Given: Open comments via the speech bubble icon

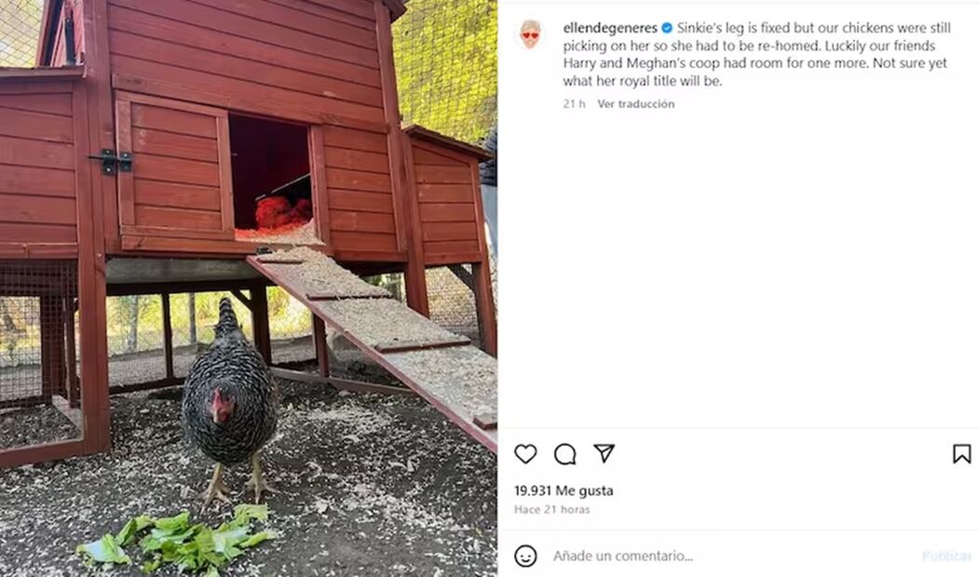Looking at the screenshot, I should tap(565, 454).
